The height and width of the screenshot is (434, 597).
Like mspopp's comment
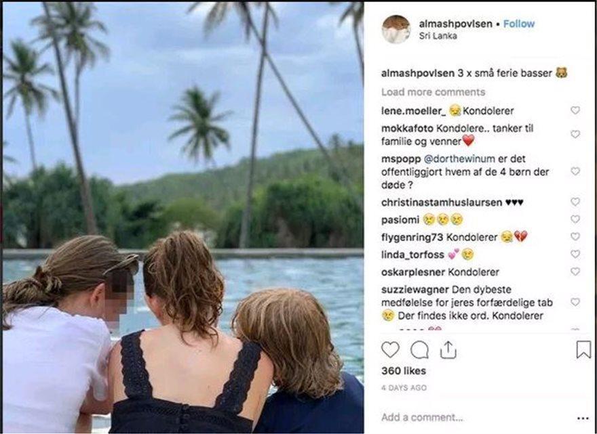click(575, 171)
